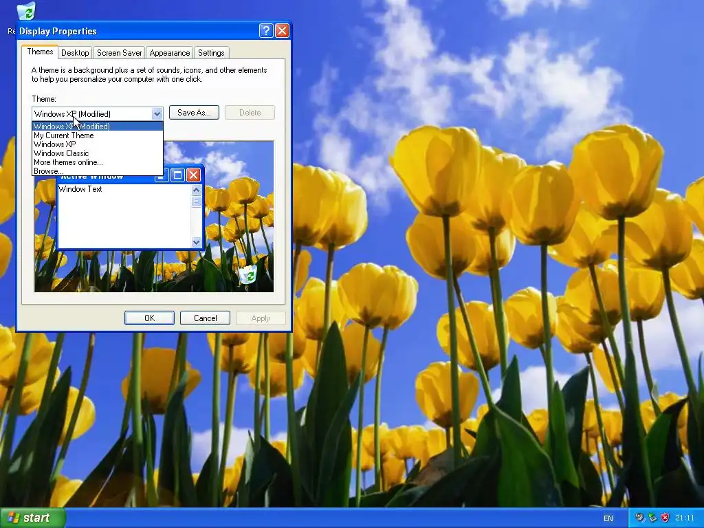
Task: Open the Screen Saver tab
Action: pos(119,52)
